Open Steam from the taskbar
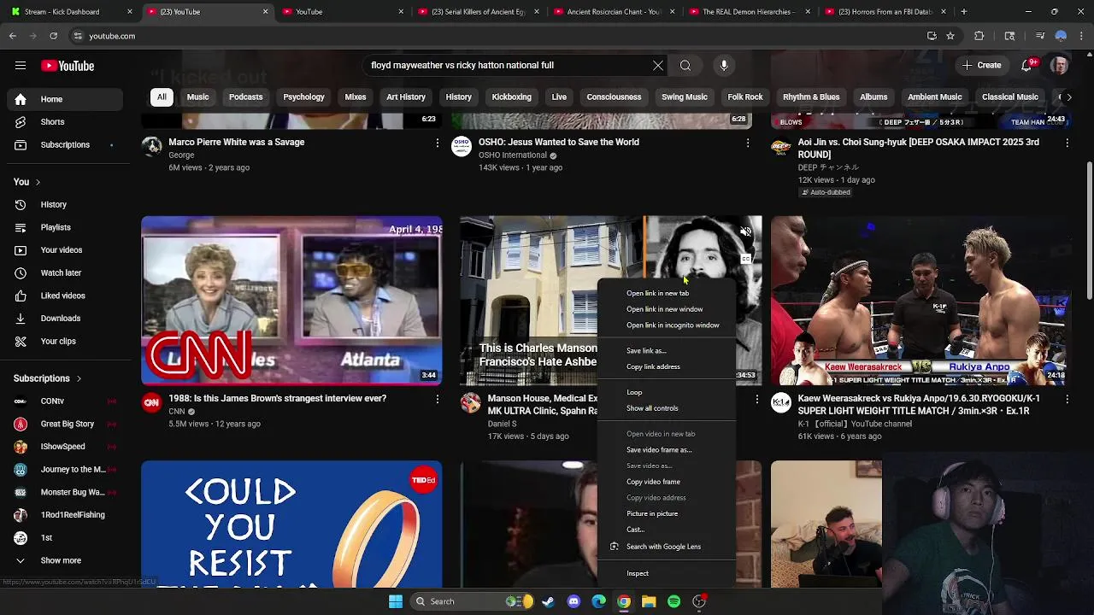Viewport: 1094px width, 615px height. (548, 601)
